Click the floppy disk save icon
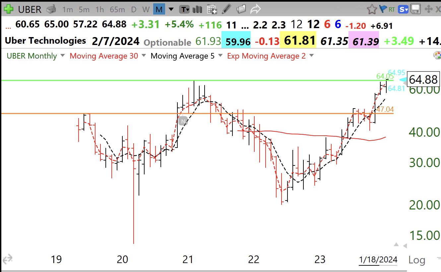This screenshot has height=272, width=441. pos(415,9)
